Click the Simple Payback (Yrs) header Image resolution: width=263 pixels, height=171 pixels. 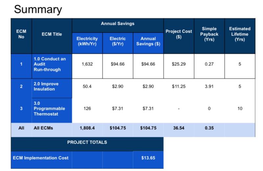pos(209,34)
